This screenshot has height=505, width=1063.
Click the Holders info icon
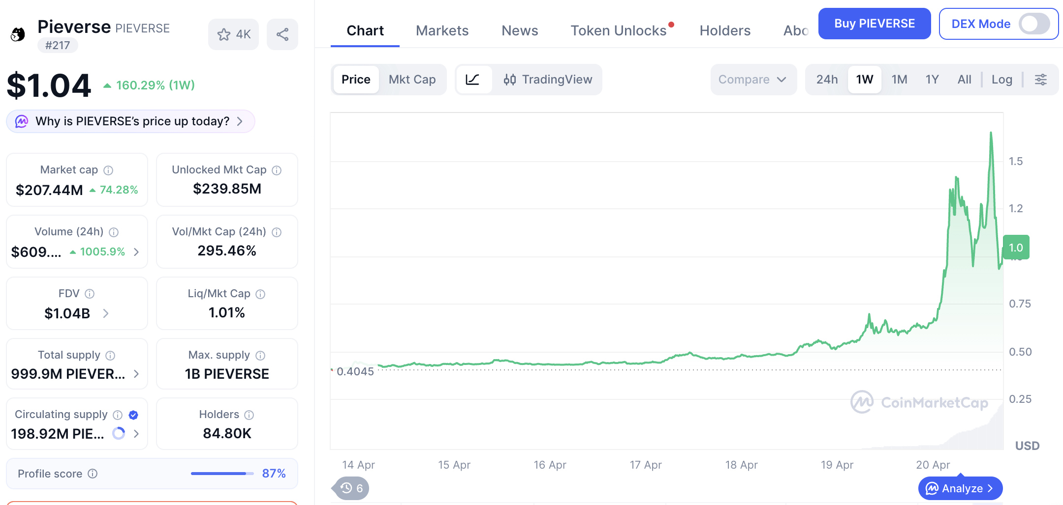250,415
